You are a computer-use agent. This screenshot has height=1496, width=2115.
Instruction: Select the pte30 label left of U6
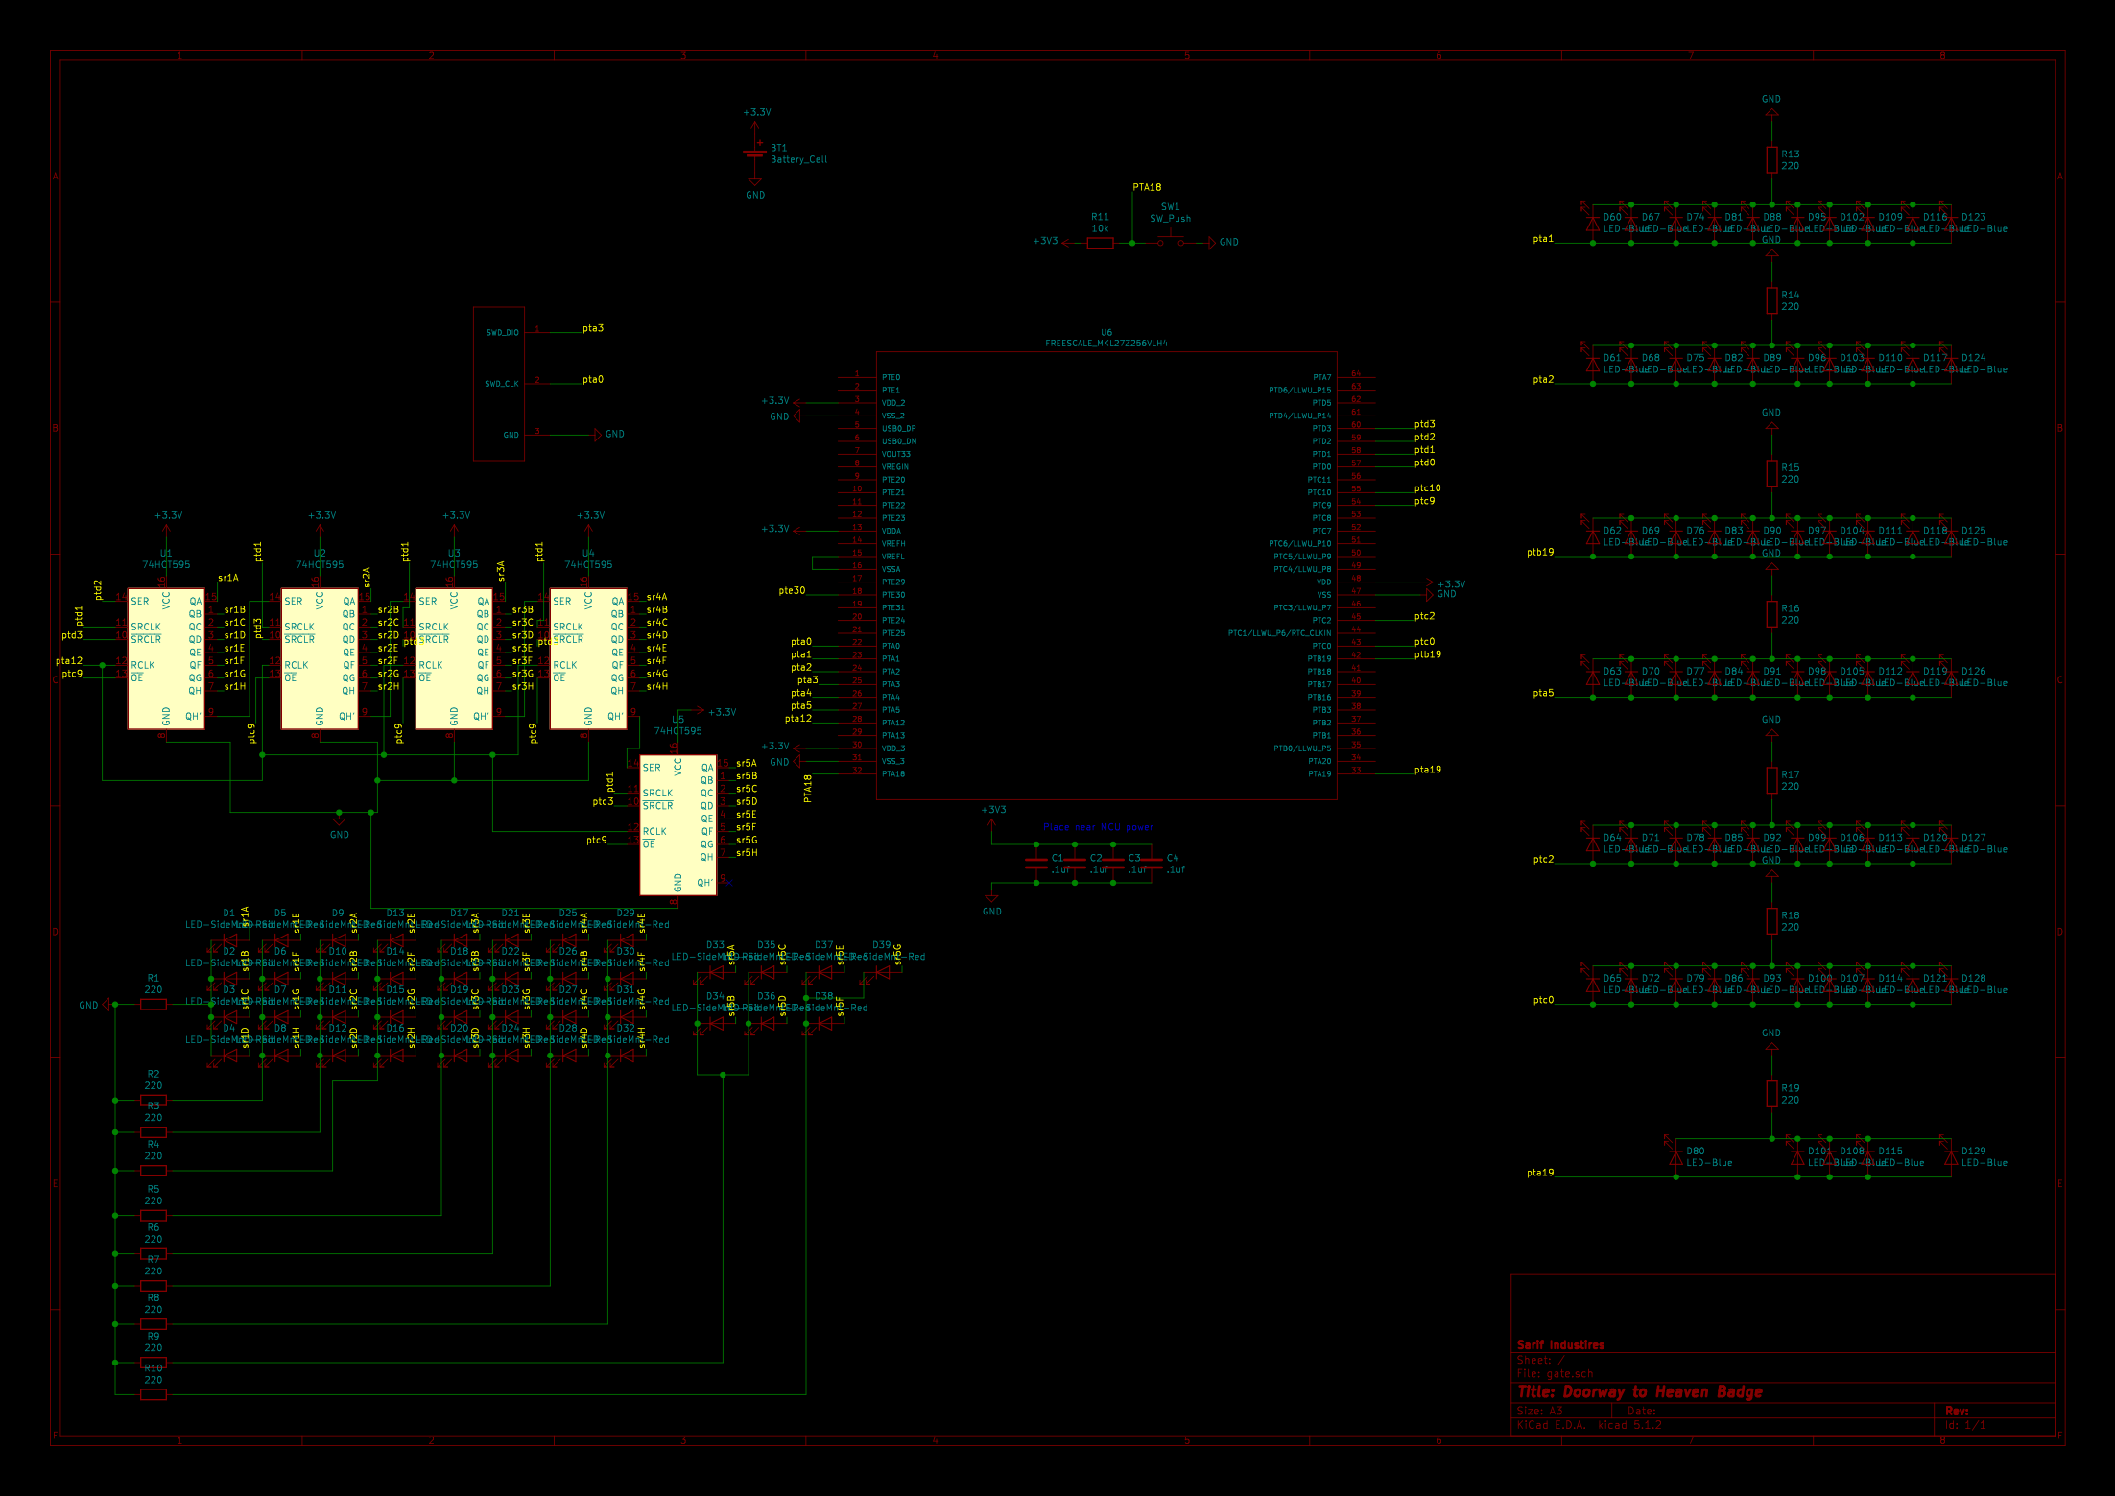click(792, 590)
